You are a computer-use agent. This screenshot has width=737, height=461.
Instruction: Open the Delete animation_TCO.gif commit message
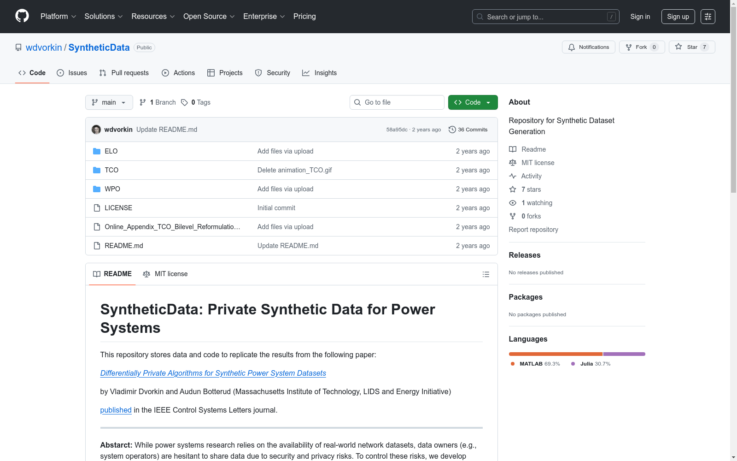point(295,170)
